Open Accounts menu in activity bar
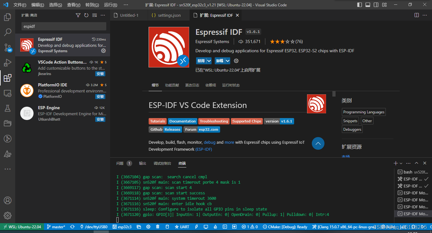 8,201
